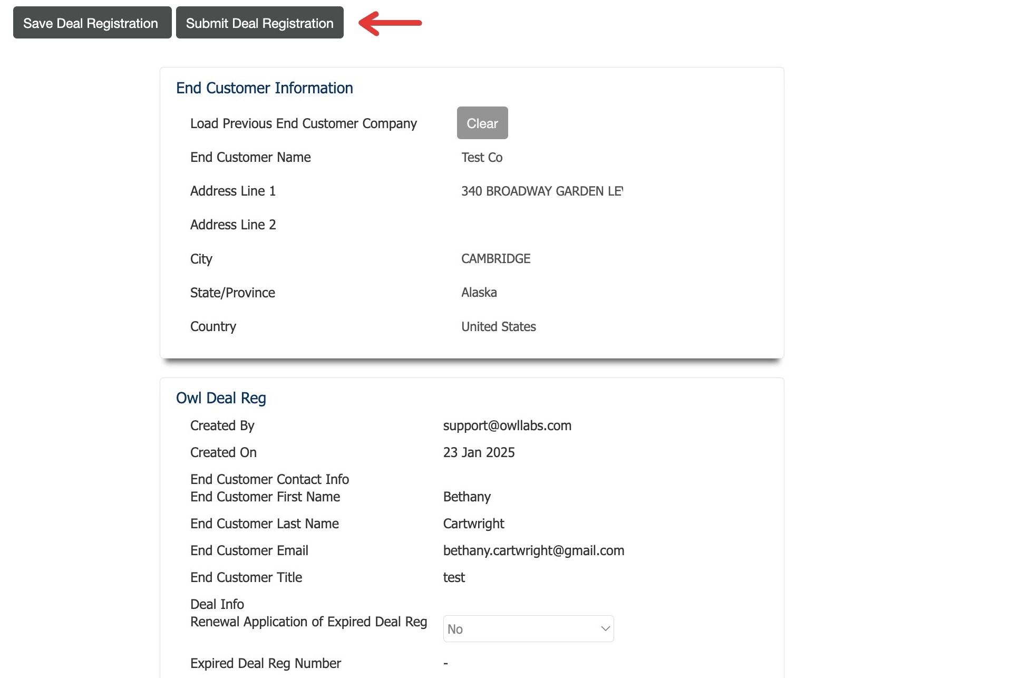Click the 'End Customer Information' section heading
The width and height of the screenshot is (1010, 678).
(x=265, y=88)
